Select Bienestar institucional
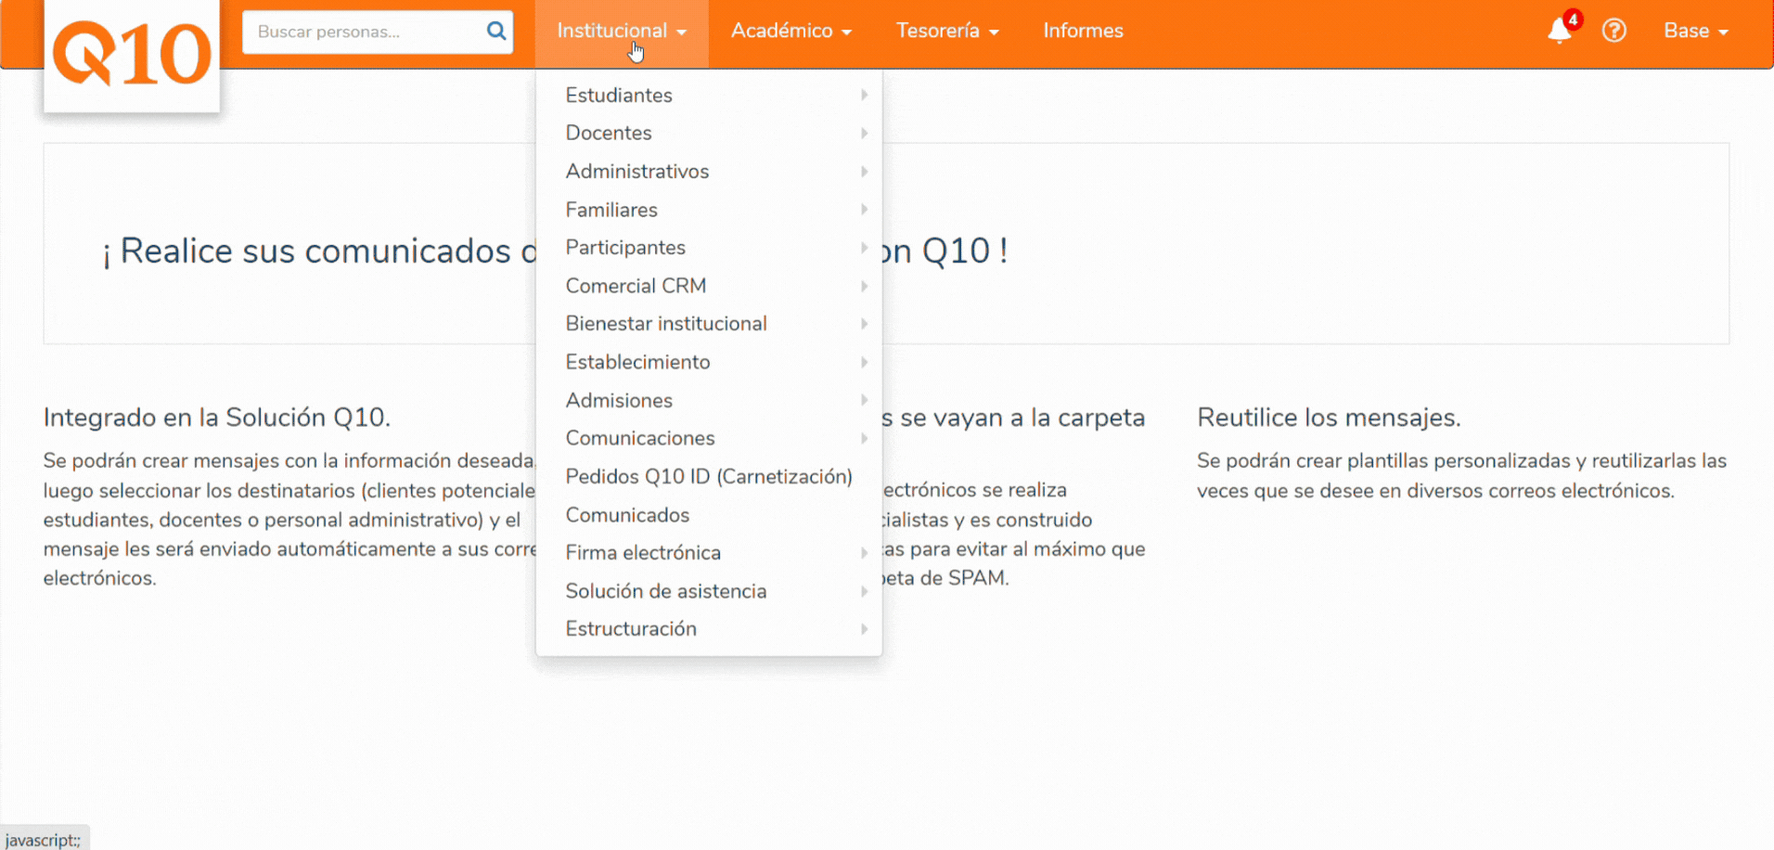Image resolution: width=1774 pixels, height=850 pixels. click(709, 324)
